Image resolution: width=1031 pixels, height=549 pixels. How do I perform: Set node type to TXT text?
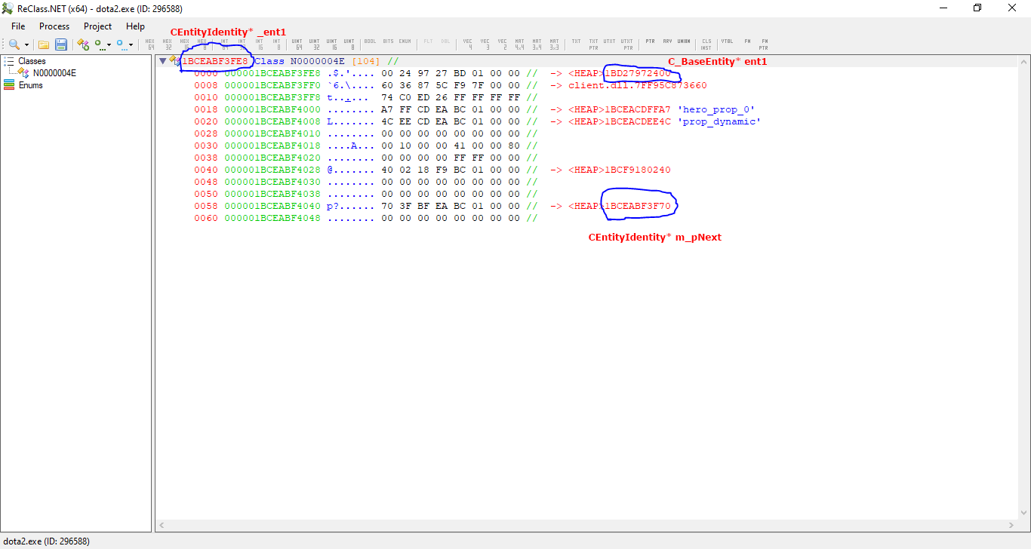(576, 41)
